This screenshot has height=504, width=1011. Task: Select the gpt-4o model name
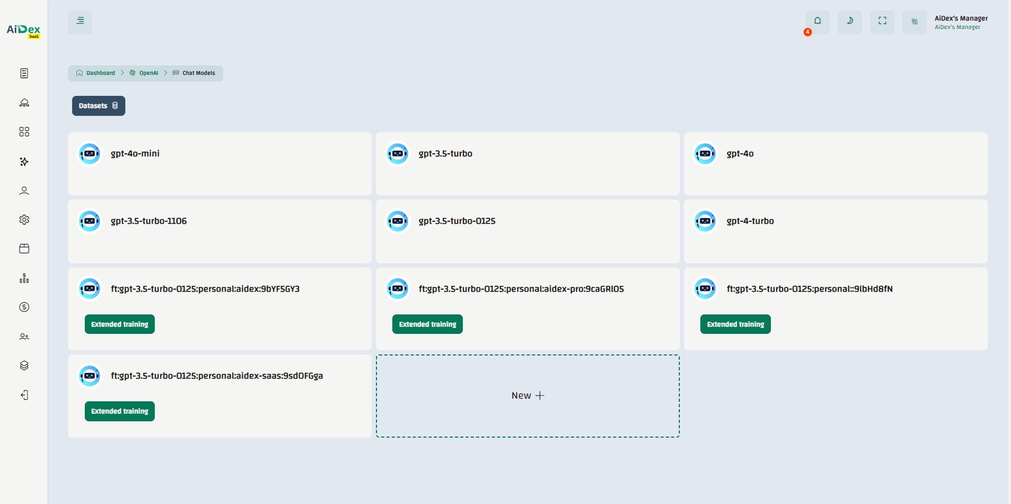pos(740,154)
